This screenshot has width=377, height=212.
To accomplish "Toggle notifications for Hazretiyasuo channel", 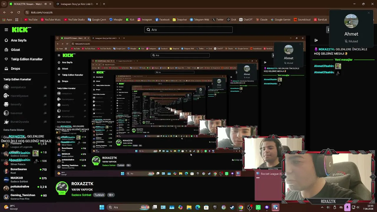I will pyautogui.click(x=45, y=96).
